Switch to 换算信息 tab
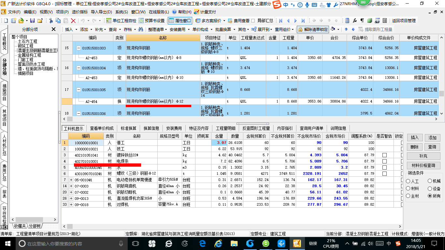This screenshot has height=250, width=445. [151, 128]
